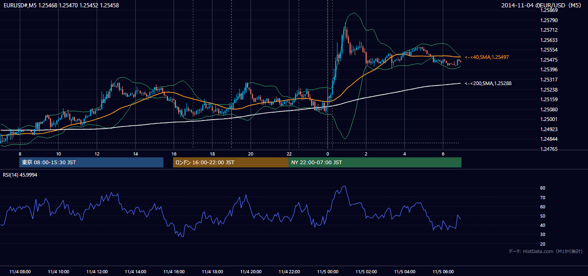Click the RSI(14) 45.9994 indicator label
Image resolution: width=588 pixels, height=276 pixels.
[20, 175]
